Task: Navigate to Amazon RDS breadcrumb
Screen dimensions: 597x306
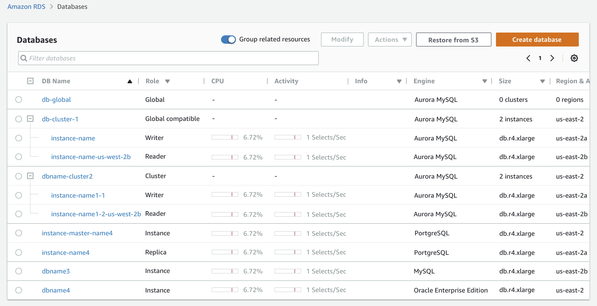Action: point(26,7)
